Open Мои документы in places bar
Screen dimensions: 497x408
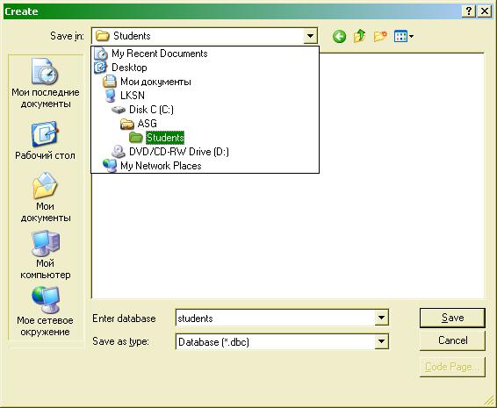(x=45, y=197)
